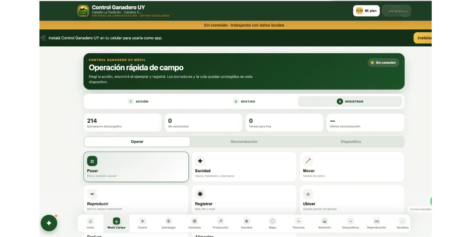Click the Entorno de demostración label

131,16
